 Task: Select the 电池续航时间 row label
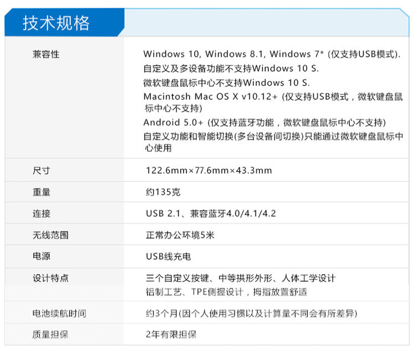tap(59, 313)
